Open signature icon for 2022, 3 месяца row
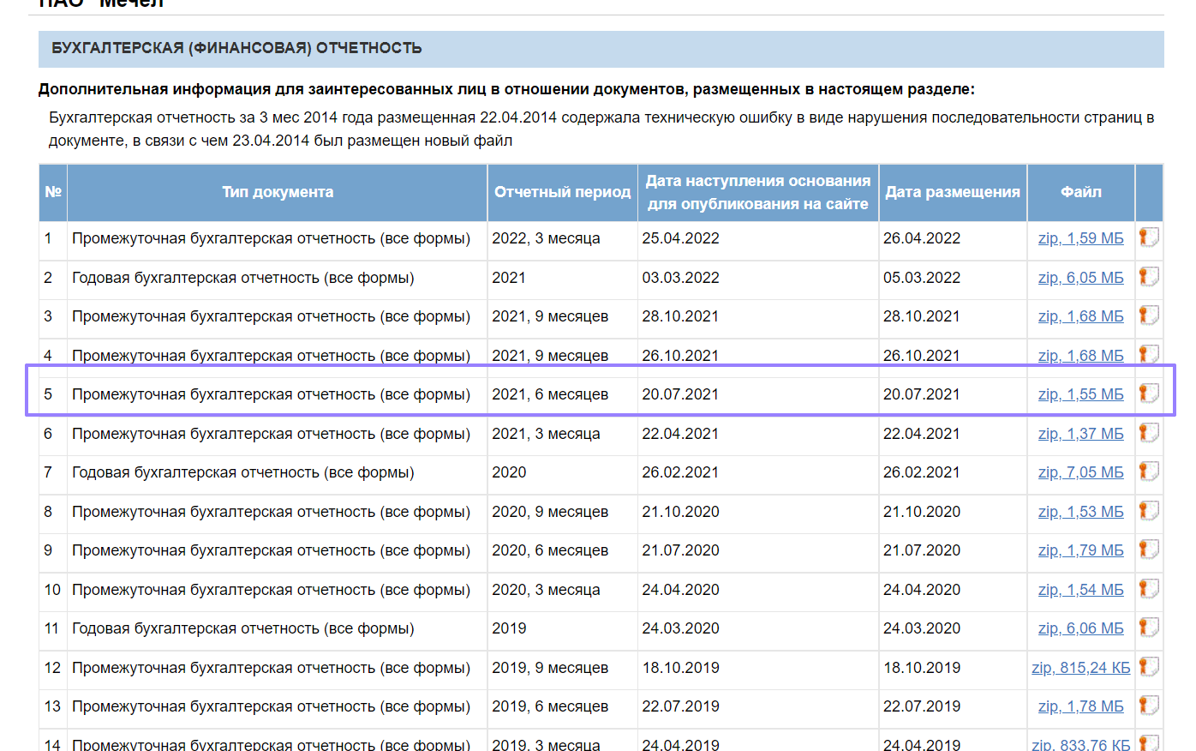The width and height of the screenshot is (1196, 751). [x=1149, y=237]
